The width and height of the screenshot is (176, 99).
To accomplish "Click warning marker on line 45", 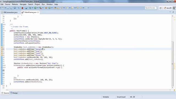I will (2, 47).
